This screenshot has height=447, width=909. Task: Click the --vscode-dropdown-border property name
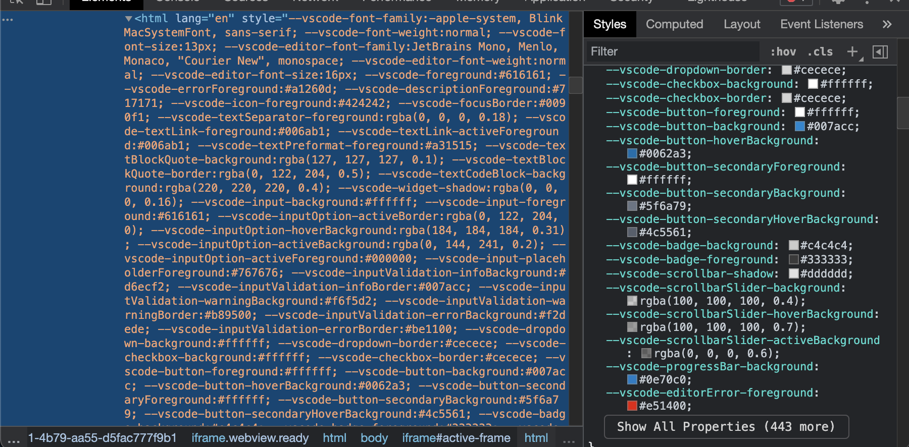pyautogui.click(x=686, y=70)
